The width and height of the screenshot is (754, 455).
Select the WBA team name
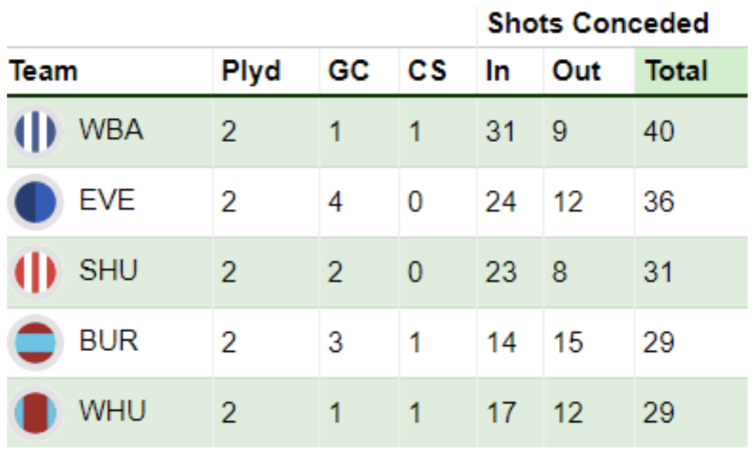click(111, 130)
